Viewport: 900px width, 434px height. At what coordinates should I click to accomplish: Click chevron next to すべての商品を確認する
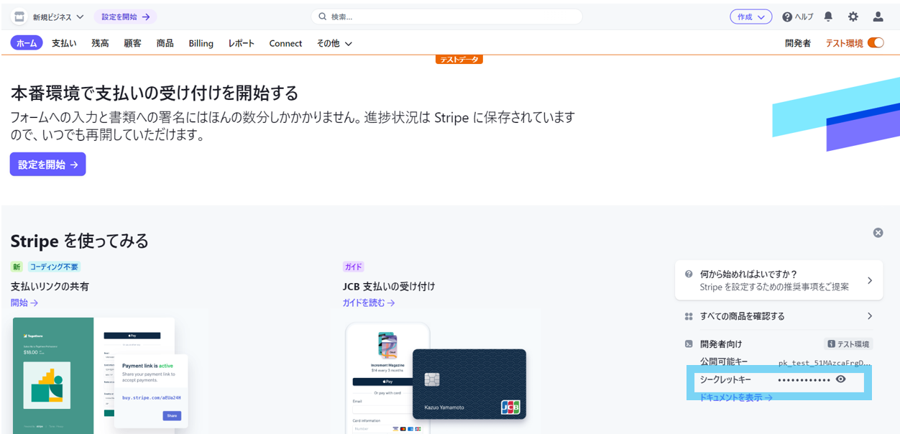pyautogui.click(x=870, y=316)
